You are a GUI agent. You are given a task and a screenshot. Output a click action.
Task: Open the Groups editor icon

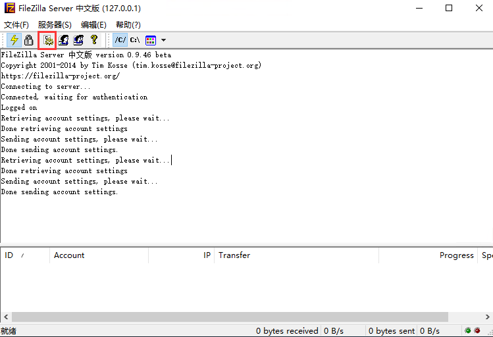(x=78, y=40)
